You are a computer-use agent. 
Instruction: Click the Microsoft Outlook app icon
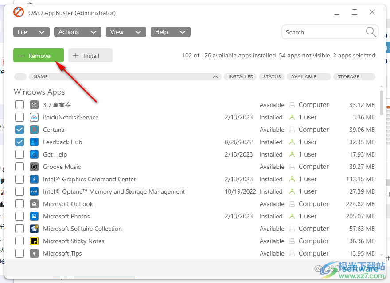click(34, 204)
